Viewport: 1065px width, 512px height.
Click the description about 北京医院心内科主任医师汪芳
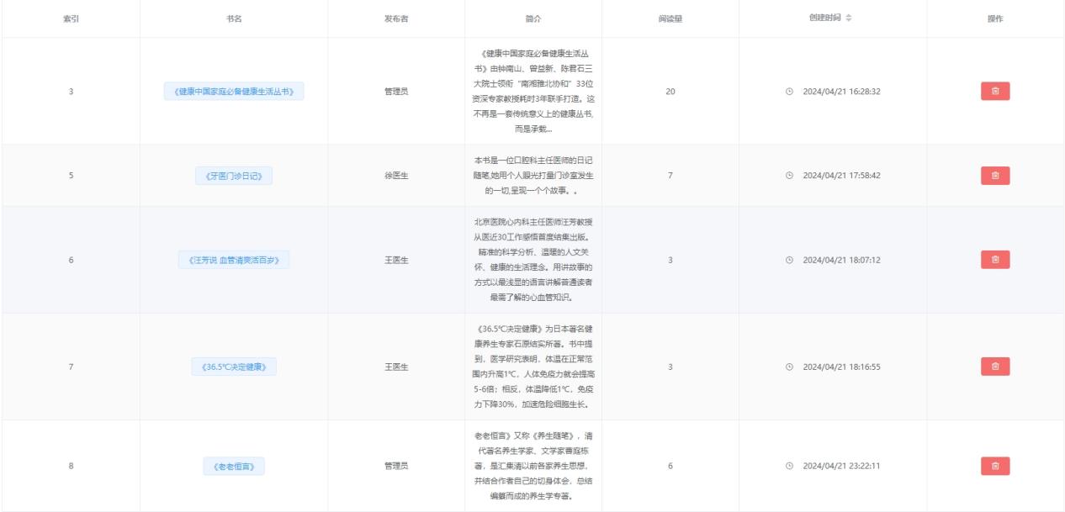[x=532, y=260]
